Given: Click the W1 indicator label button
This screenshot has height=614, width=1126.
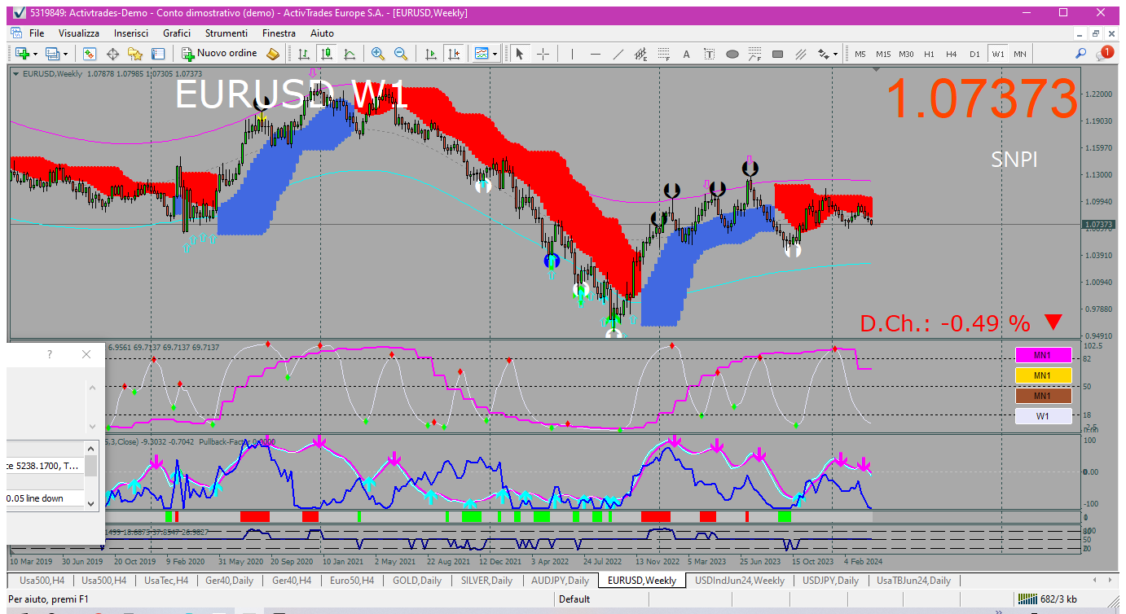Looking at the screenshot, I should pos(1043,416).
